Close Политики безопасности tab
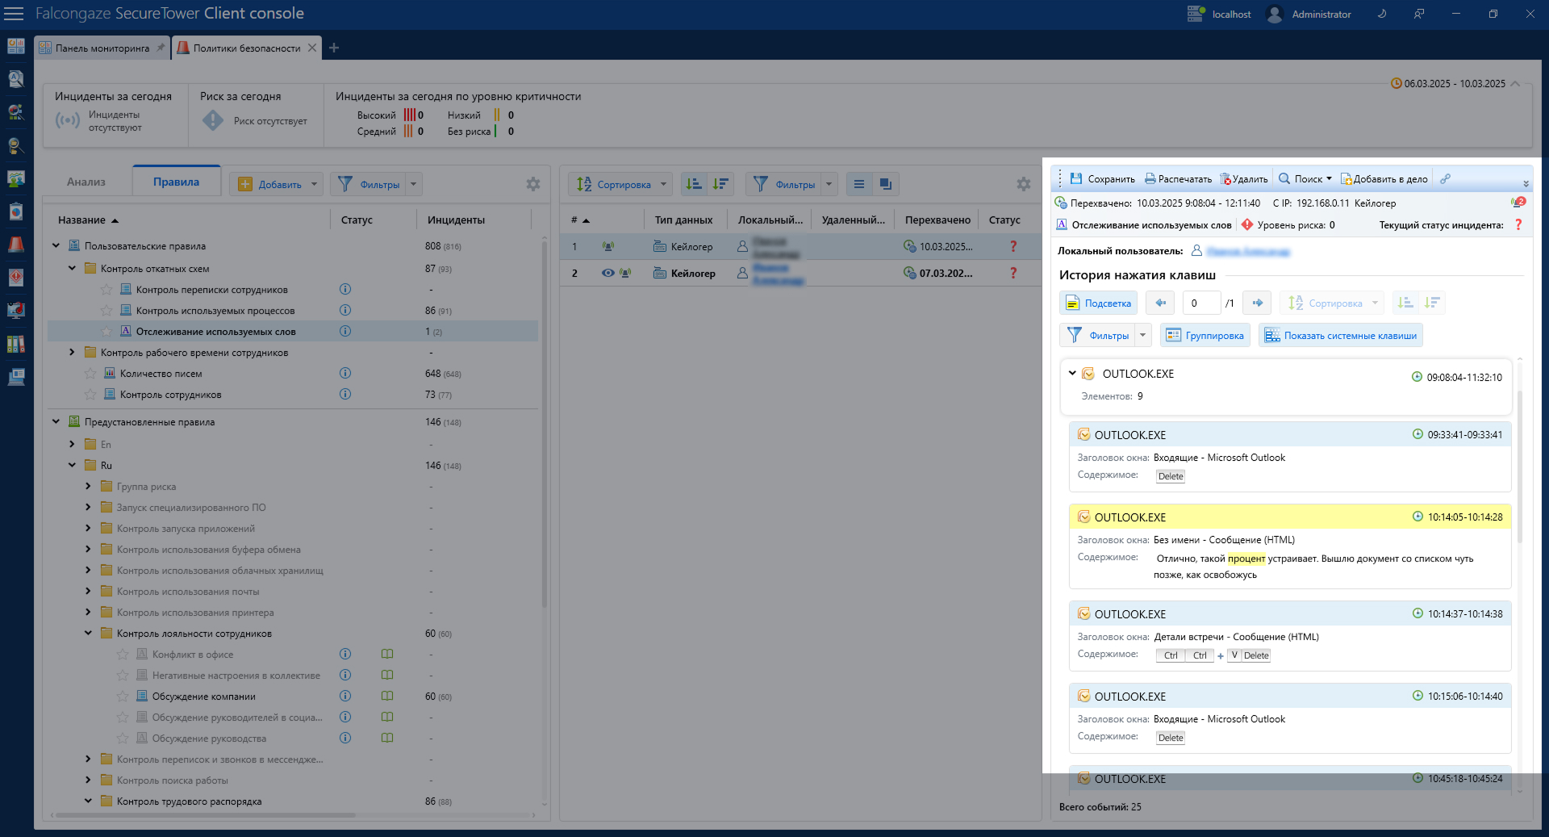Image resolution: width=1549 pixels, height=837 pixels. click(312, 48)
